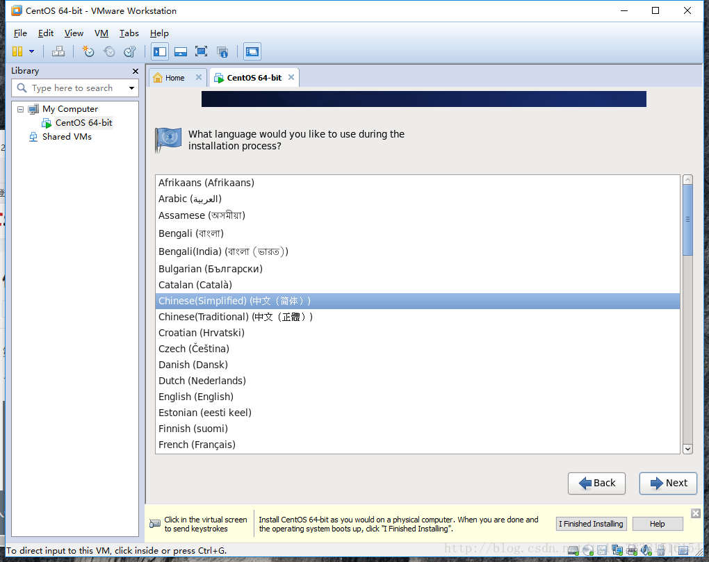This screenshot has width=709, height=562.
Task: Close the Library panel
Action: coord(136,71)
